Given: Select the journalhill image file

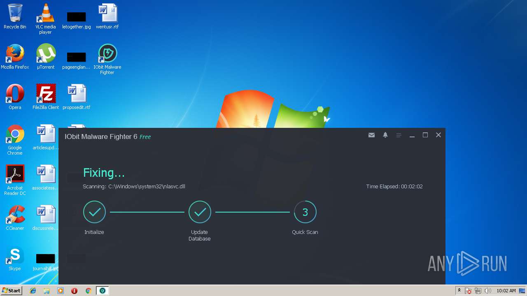Looking at the screenshot, I should click(x=45, y=262).
